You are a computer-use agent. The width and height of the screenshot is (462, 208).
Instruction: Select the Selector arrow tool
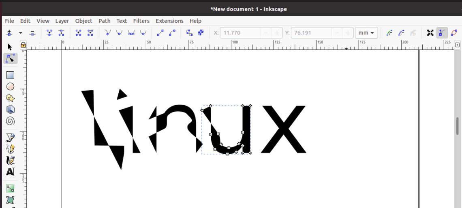(x=10, y=47)
